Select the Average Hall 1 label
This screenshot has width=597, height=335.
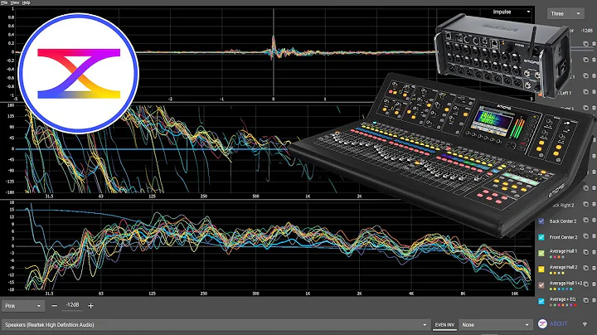pos(563,251)
